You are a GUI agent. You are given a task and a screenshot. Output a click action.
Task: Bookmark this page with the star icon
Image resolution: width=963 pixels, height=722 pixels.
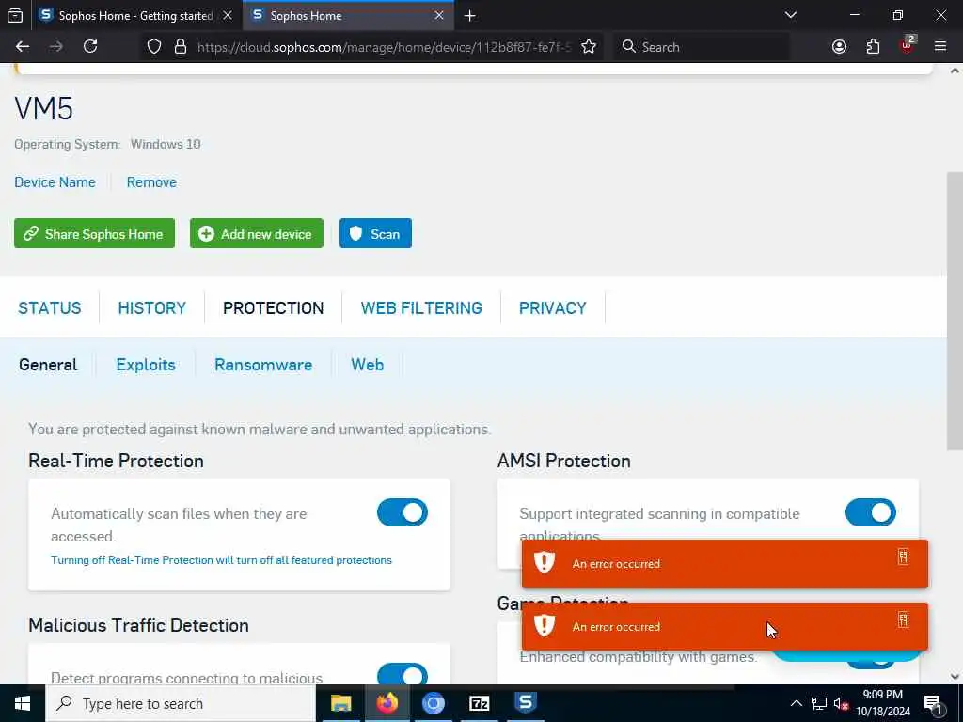point(589,47)
